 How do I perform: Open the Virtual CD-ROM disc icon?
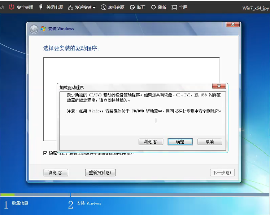tap(104, 7)
